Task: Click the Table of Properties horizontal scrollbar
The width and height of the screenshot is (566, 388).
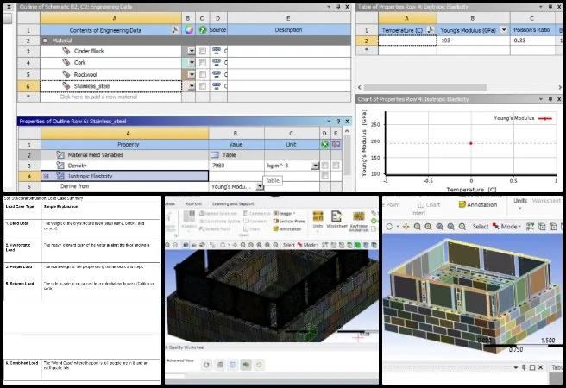Action: point(424,87)
